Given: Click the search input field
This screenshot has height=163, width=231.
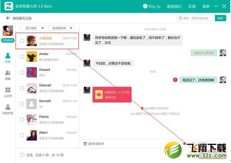Looking at the screenshot, I should click(x=196, y=18).
